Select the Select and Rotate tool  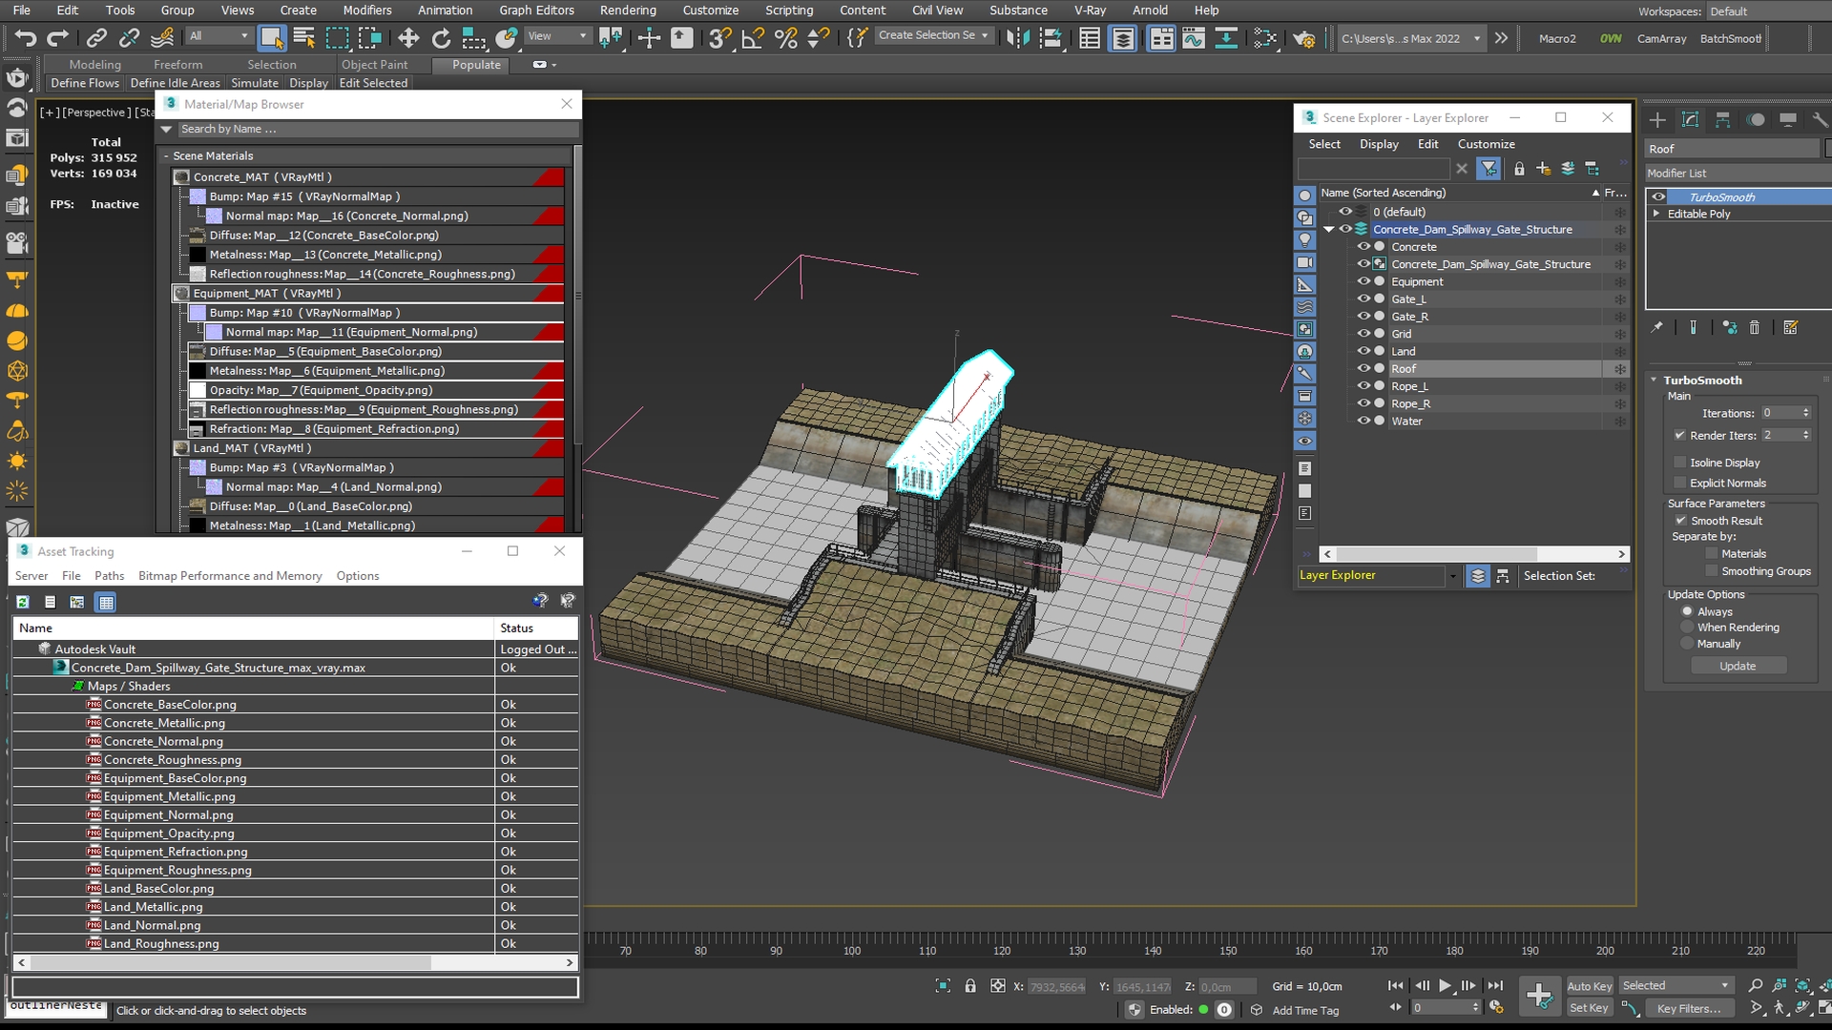441,38
